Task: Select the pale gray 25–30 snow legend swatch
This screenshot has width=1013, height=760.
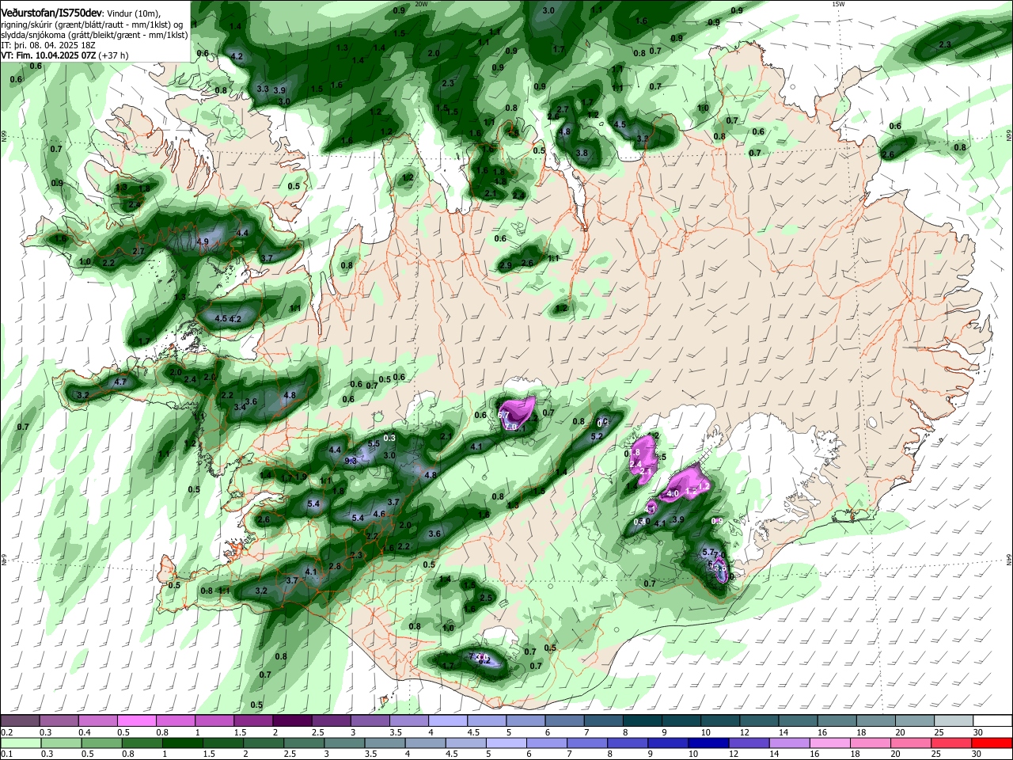Action: 954,721
